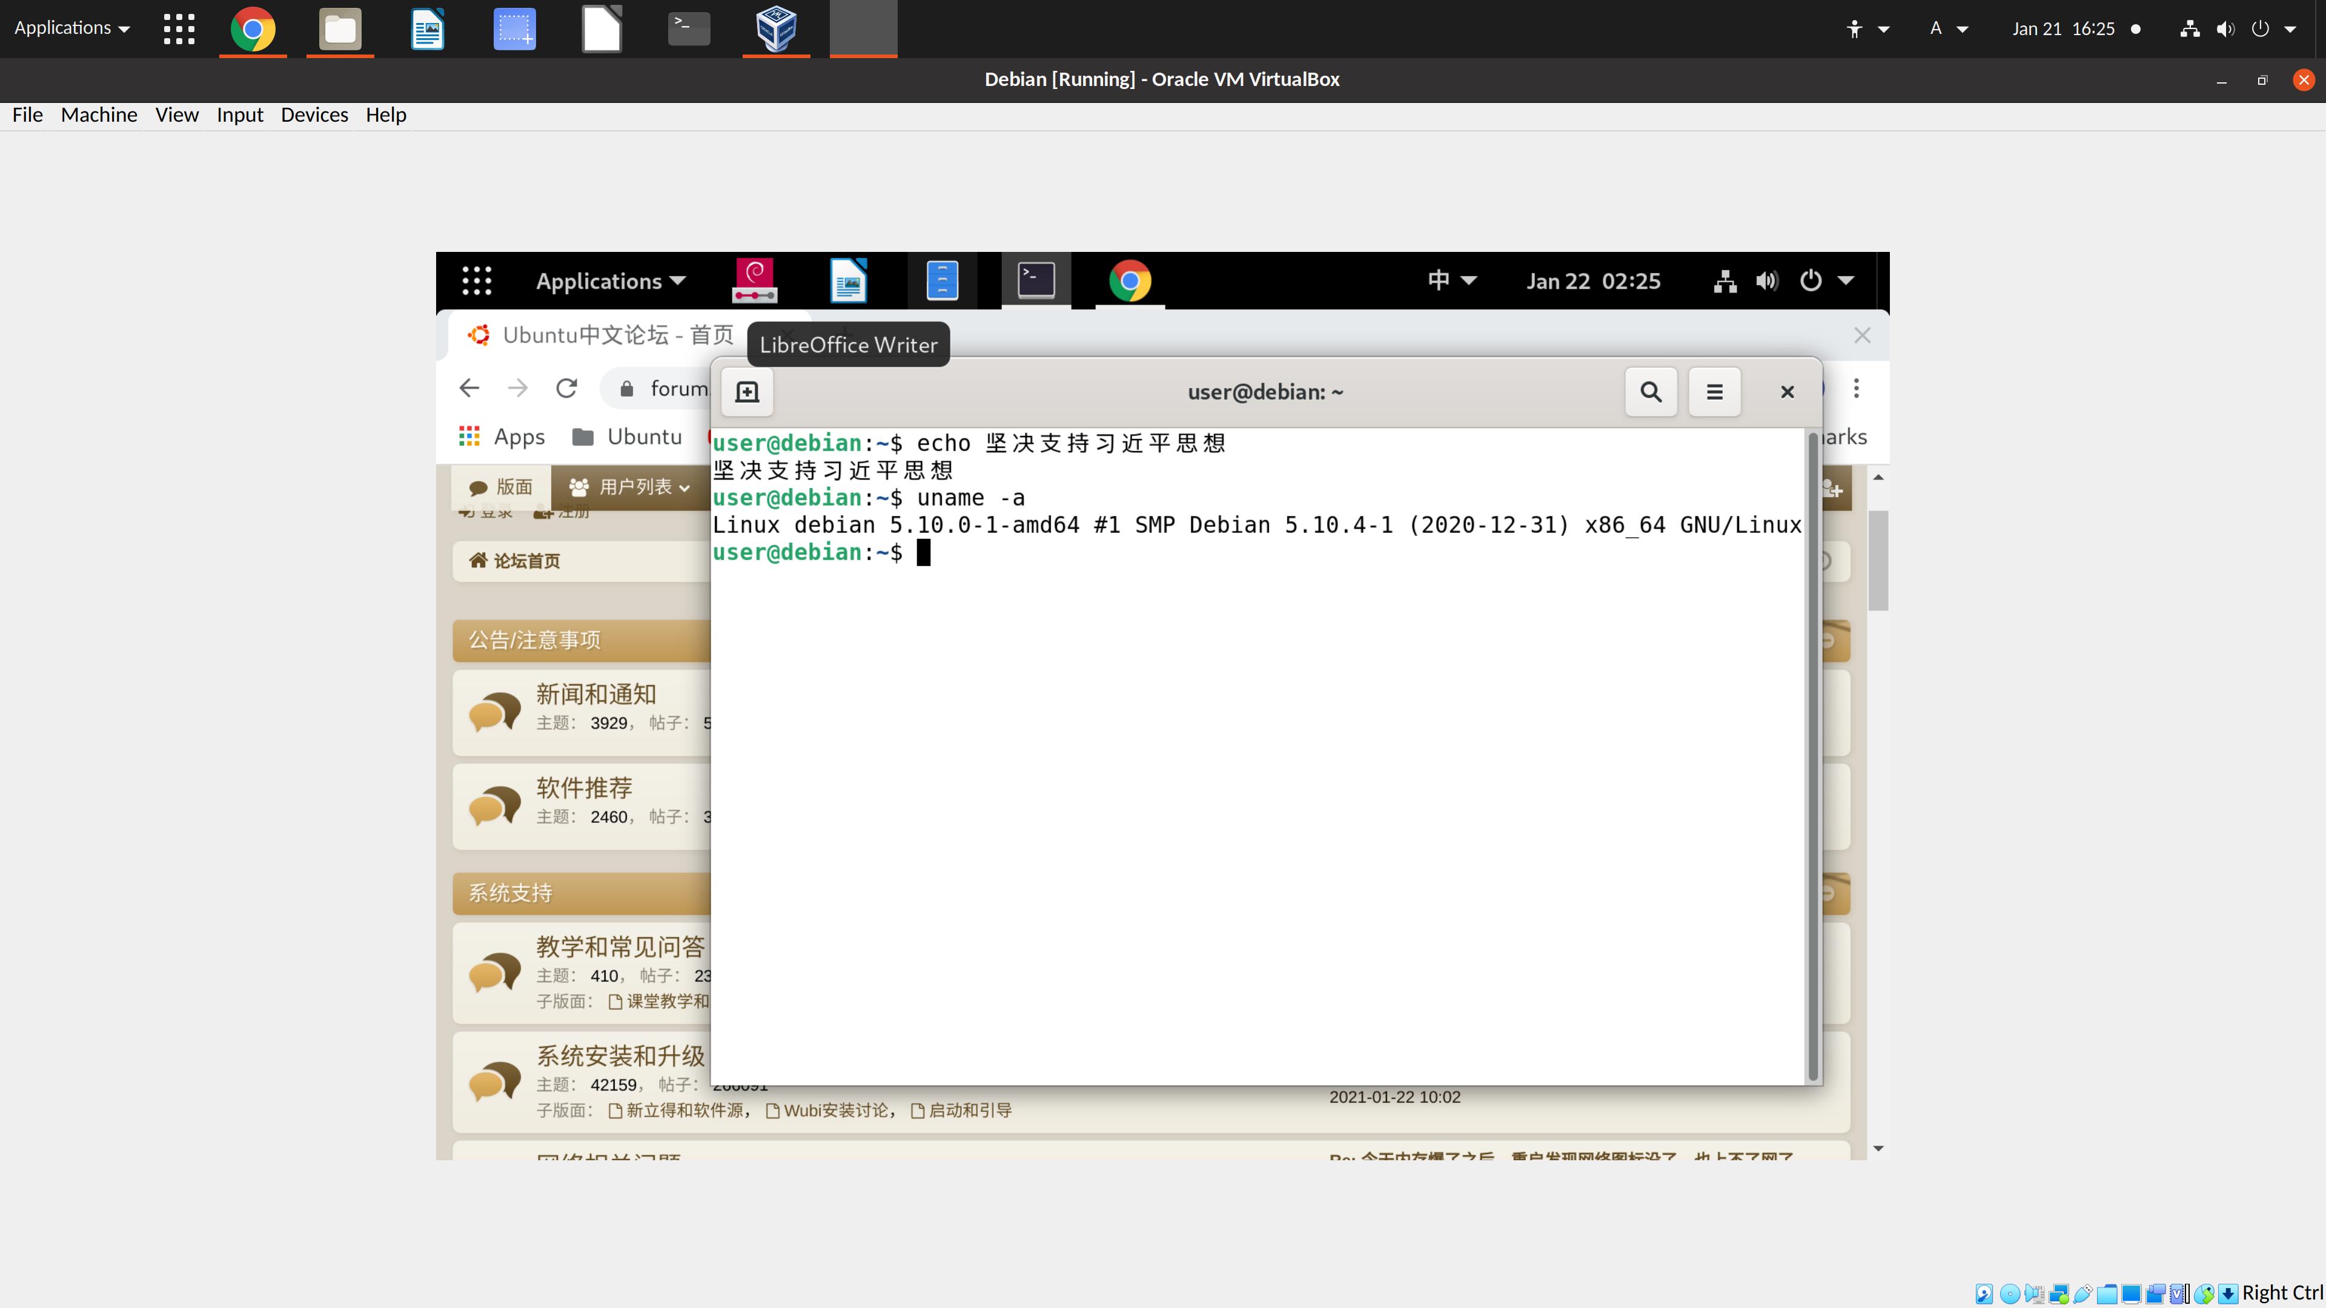This screenshot has height=1308, width=2326.
Task: Click host clock Jan 21 16:25
Action: (x=2063, y=29)
